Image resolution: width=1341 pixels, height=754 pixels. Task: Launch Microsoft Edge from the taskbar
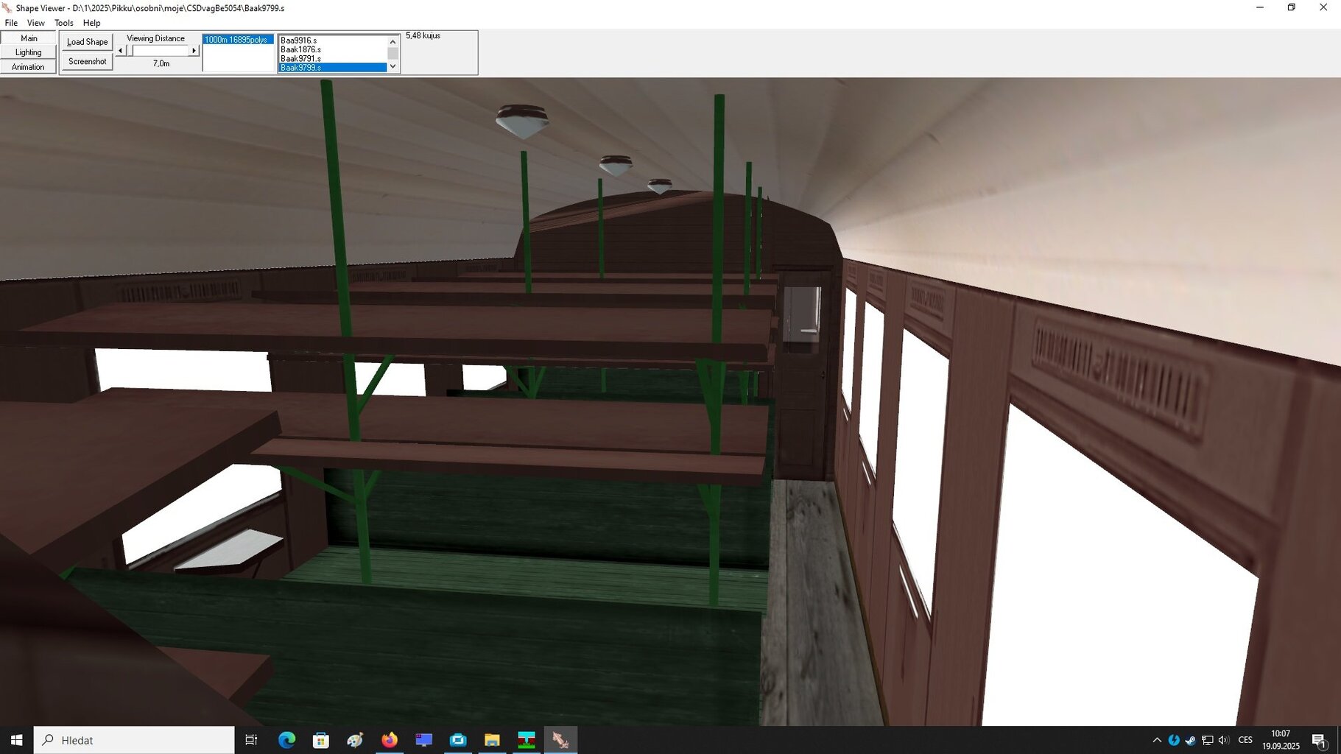pos(286,740)
